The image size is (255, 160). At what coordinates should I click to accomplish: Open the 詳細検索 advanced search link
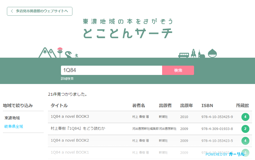click(67, 79)
